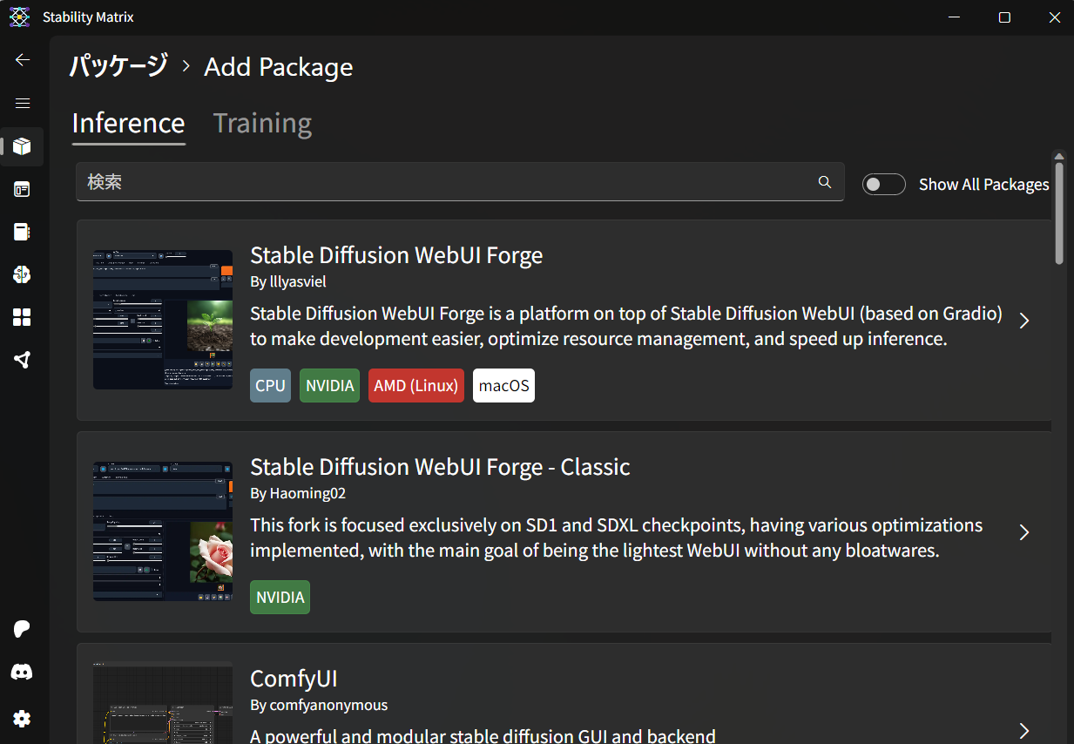Click the AMD (Linux) tag
The width and height of the screenshot is (1074, 744).
(416, 385)
